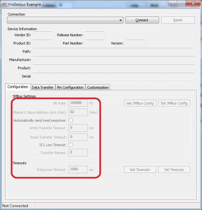Open the Connection device dropdown

65,20
